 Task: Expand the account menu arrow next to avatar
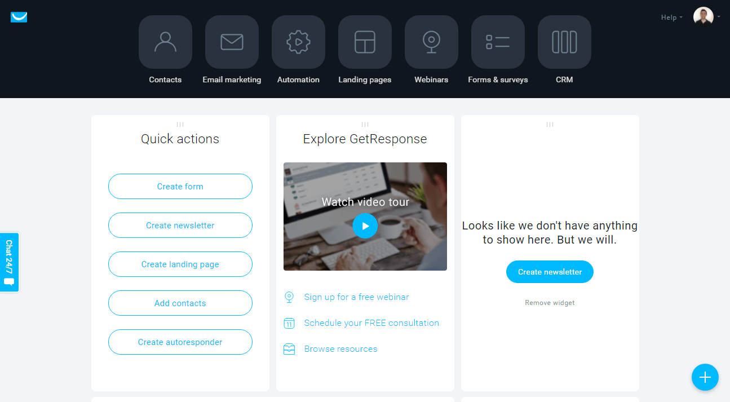tap(719, 17)
